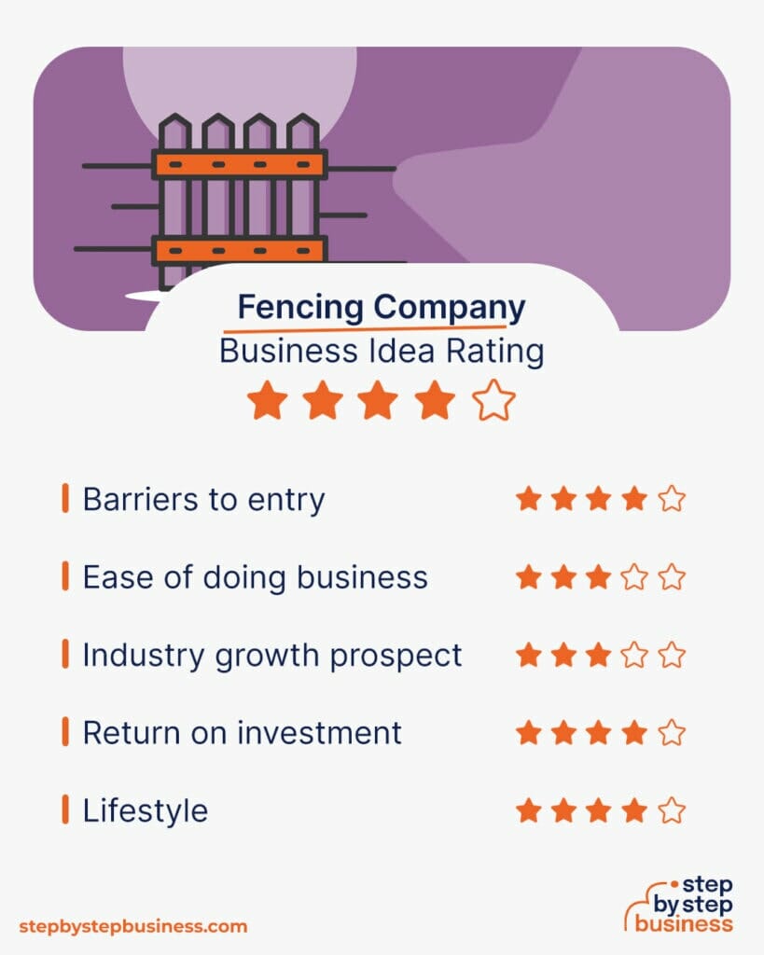The image size is (764, 955).
Task: Click the last star in Lifestyle row
Action: [672, 810]
